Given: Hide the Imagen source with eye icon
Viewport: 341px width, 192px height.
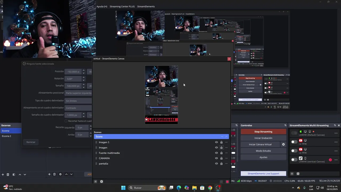Looking at the screenshot, I should [217, 147].
